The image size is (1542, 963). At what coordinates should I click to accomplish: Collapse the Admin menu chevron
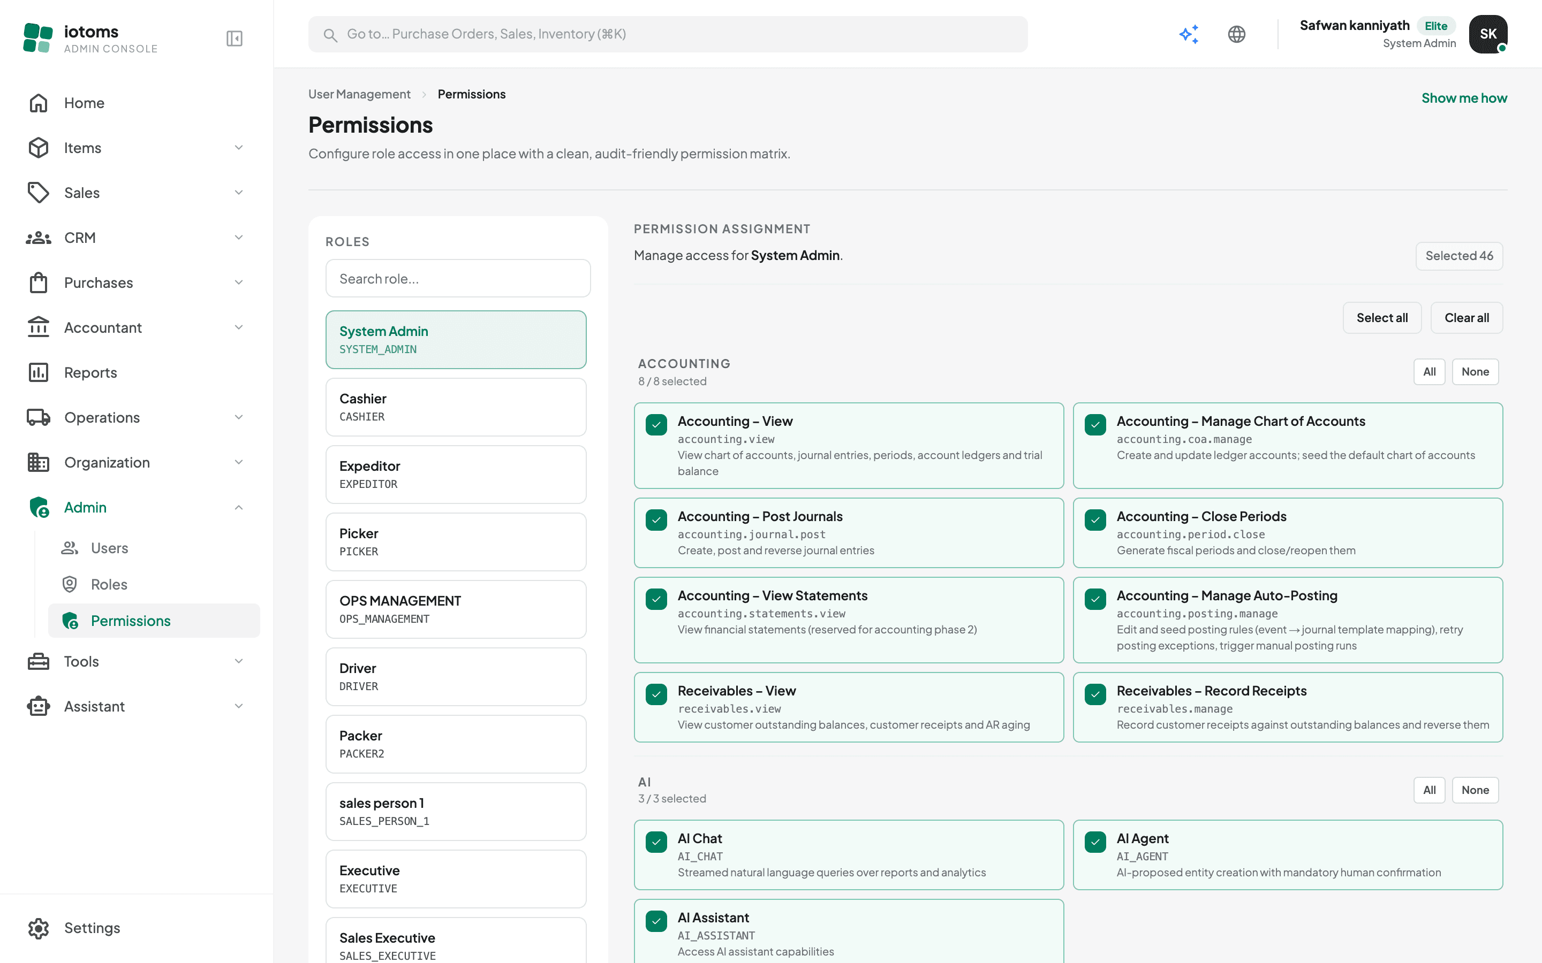(239, 507)
